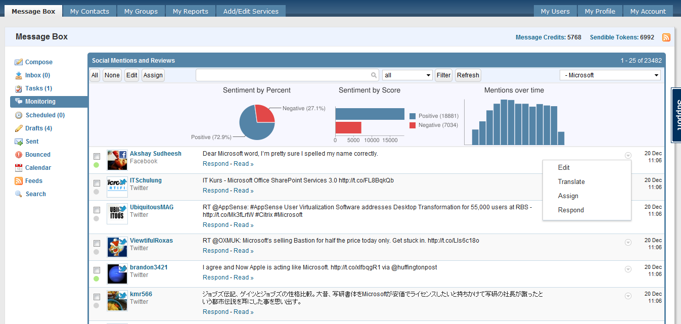Click the Filter button
Screen dimensions: 681x324
pyautogui.click(x=443, y=75)
